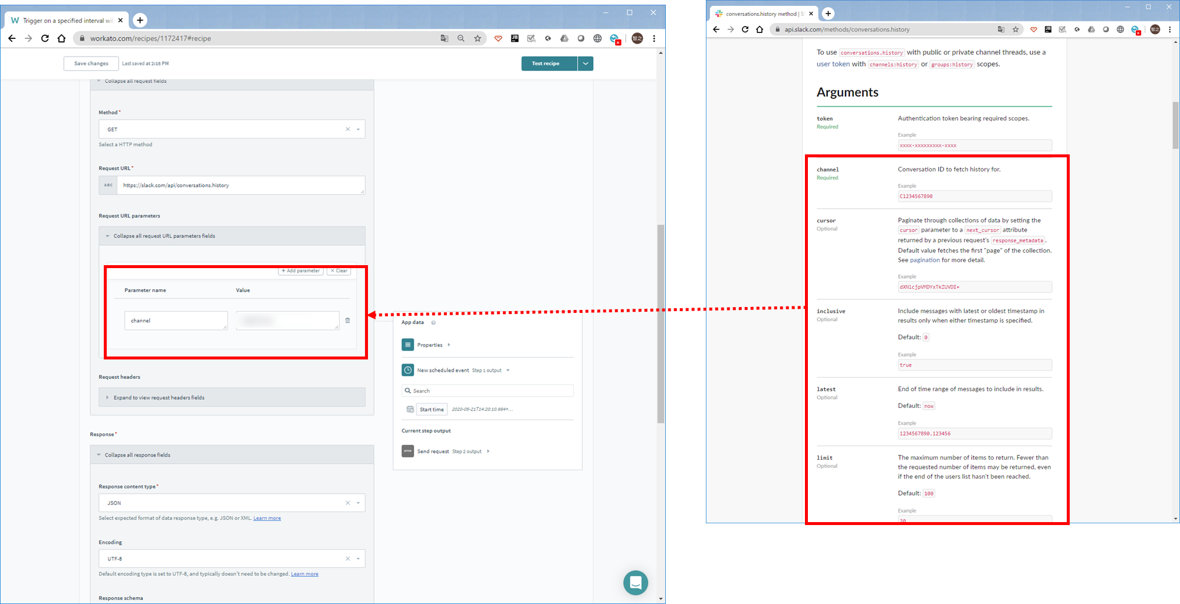Clear the JSON response content type selection
The height and width of the screenshot is (604, 1180).
tap(348, 503)
